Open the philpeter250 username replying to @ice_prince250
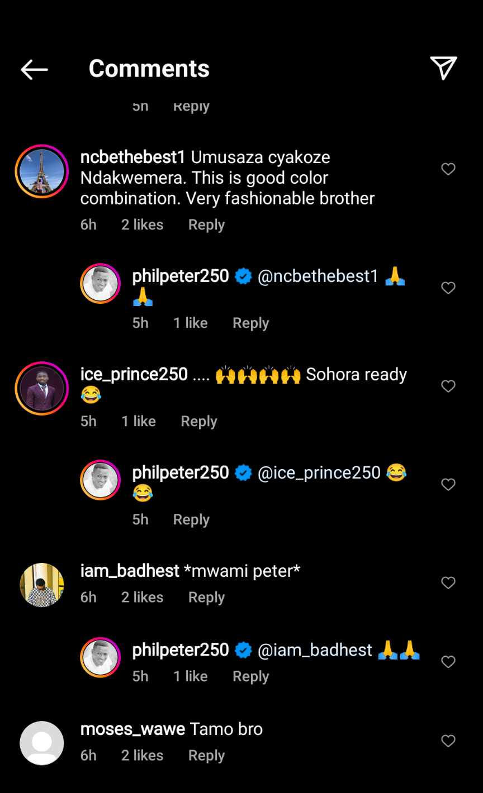This screenshot has width=483, height=793. [x=181, y=472]
